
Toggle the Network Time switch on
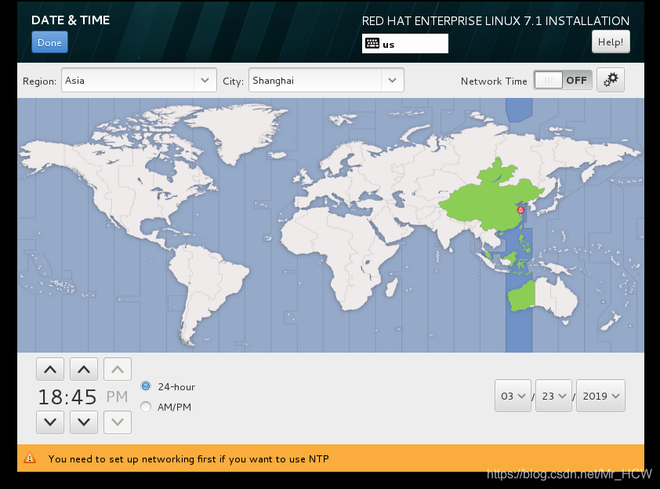pyautogui.click(x=563, y=80)
